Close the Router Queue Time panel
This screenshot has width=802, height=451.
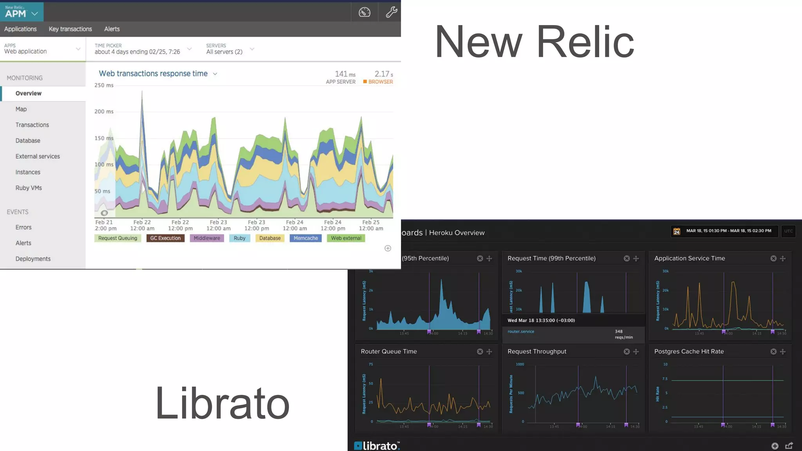click(x=480, y=352)
